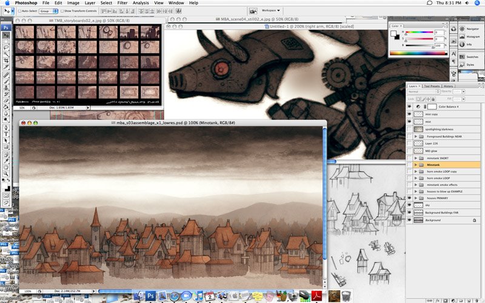Select the Blur tool
485x303 pixels.
[x=6, y=113]
